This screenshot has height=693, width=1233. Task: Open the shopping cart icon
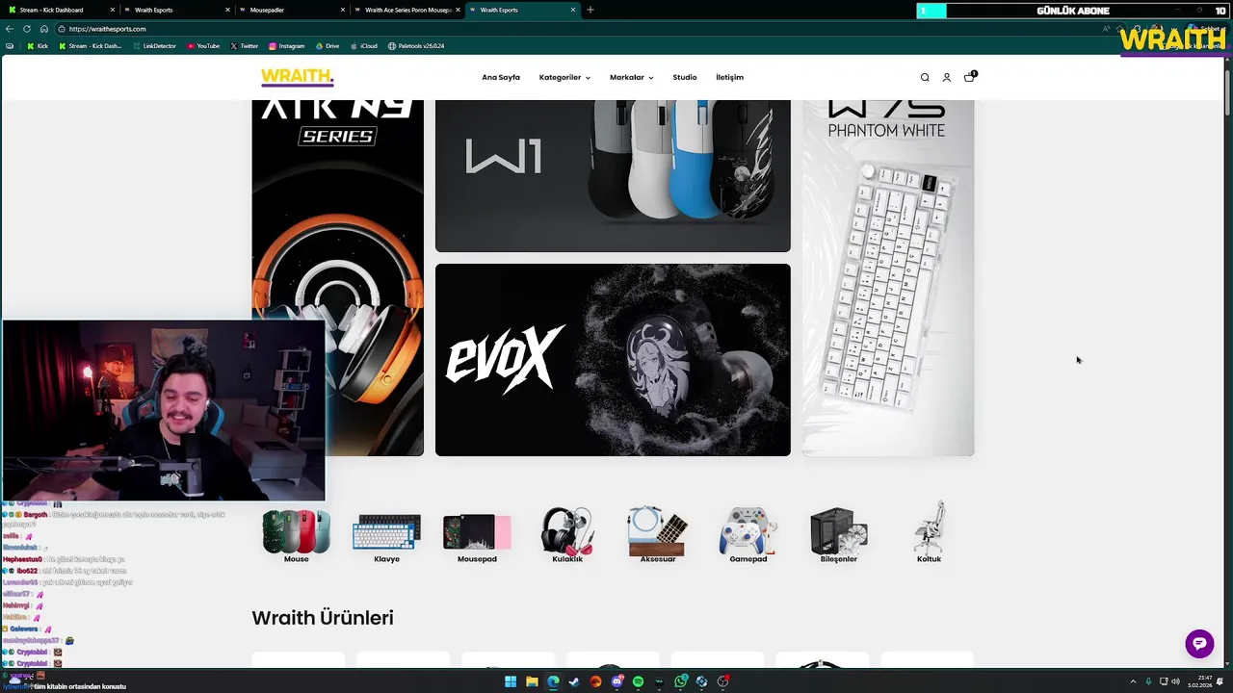[x=969, y=77]
